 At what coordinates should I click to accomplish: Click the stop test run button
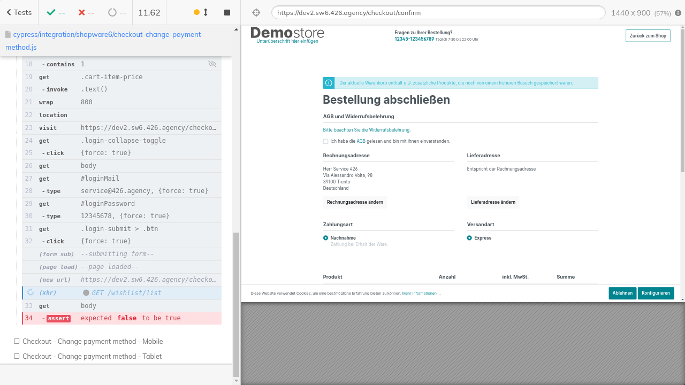pos(227,12)
